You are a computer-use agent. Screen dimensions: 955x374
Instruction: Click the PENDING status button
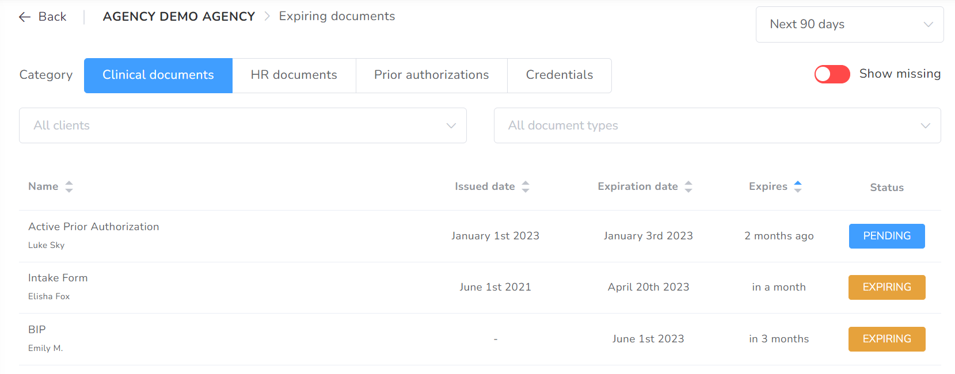[886, 236]
